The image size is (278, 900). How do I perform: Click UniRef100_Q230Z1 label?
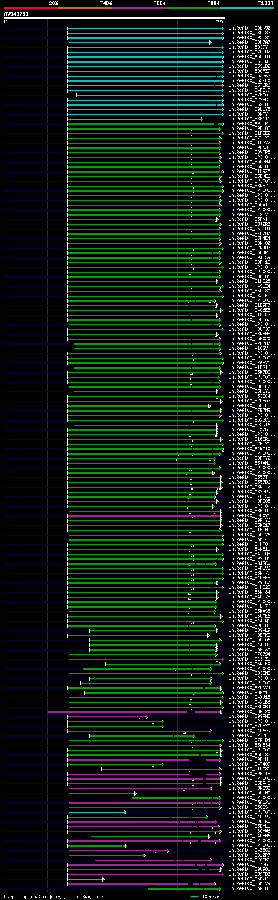click(x=249, y=659)
